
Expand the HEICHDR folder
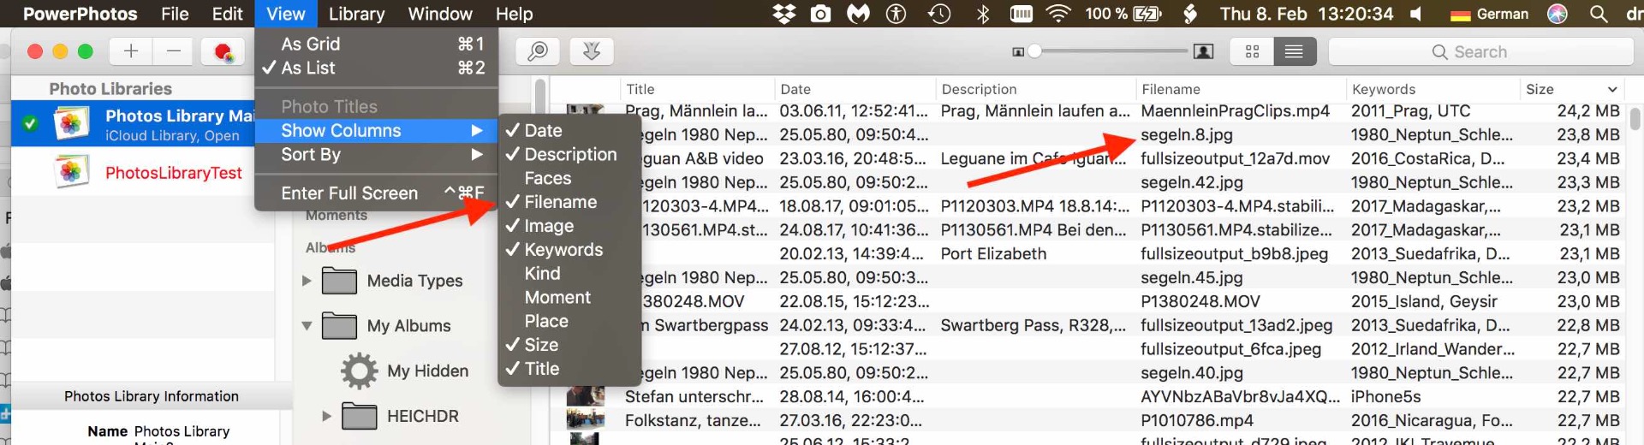(326, 416)
